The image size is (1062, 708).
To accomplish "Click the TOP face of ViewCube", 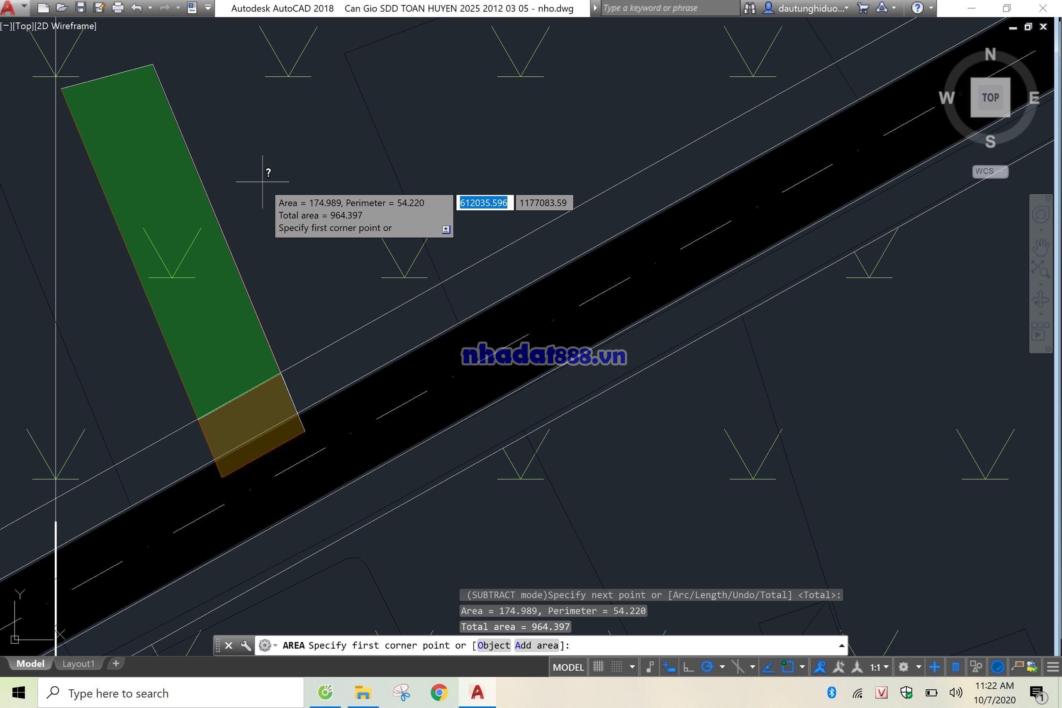I will [990, 97].
